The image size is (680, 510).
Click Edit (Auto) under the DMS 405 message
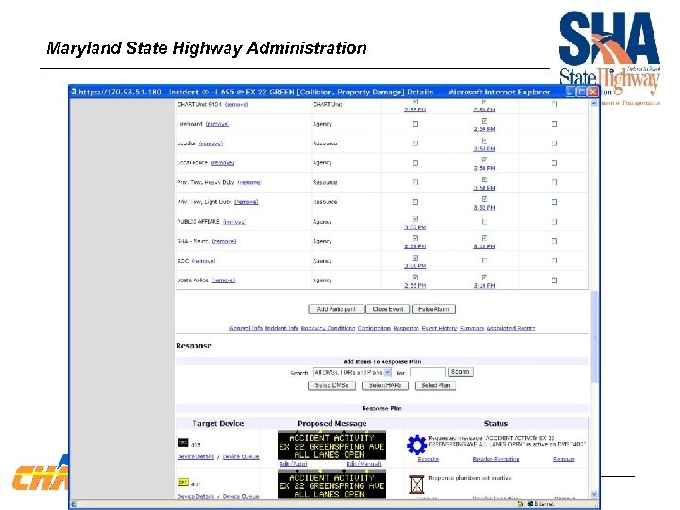coord(294,464)
